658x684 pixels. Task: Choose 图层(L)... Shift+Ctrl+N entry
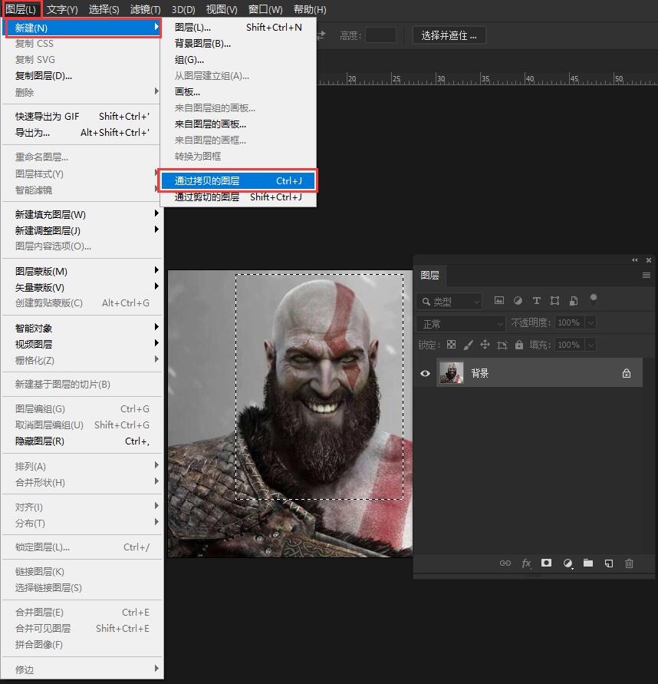pos(238,28)
